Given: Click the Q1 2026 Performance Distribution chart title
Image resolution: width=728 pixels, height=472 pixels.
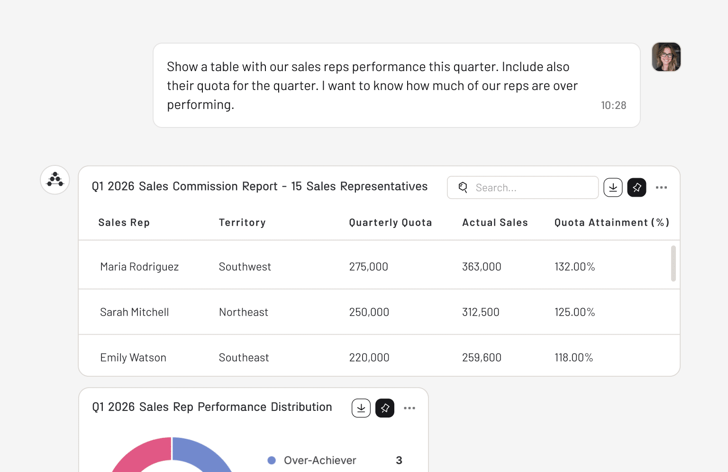Looking at the screenshot, I should 212,407.
